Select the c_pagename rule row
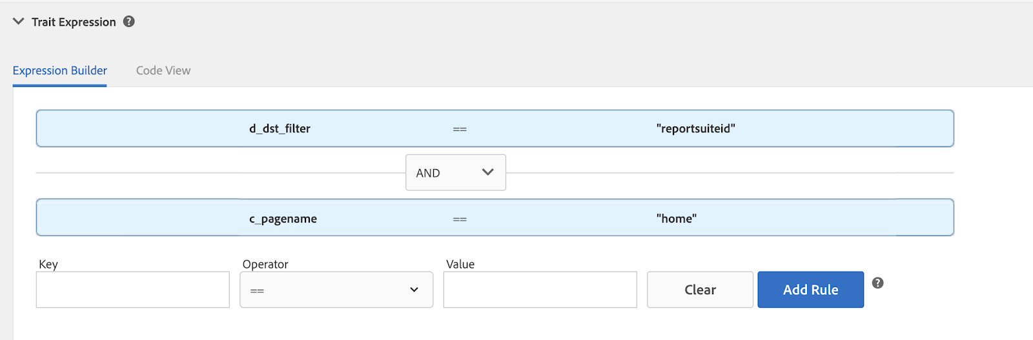 pos(495,217)
